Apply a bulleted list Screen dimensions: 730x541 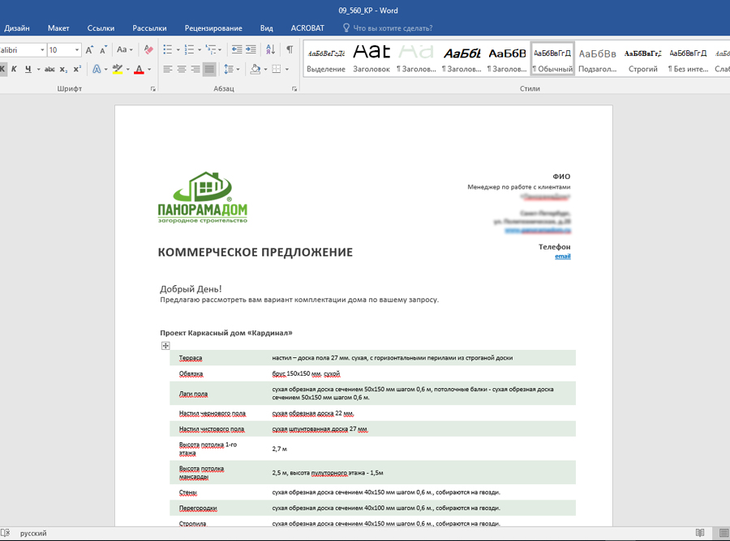pos(168,49)
